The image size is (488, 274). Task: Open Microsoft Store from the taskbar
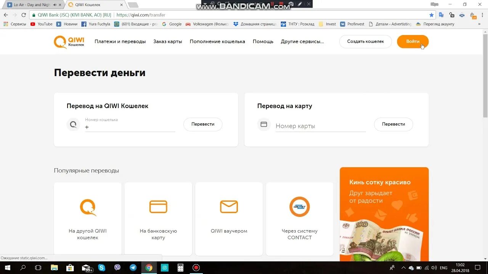[70, 268]
